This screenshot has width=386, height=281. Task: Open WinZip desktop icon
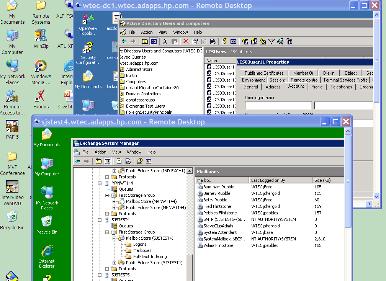tap(41, 39)
